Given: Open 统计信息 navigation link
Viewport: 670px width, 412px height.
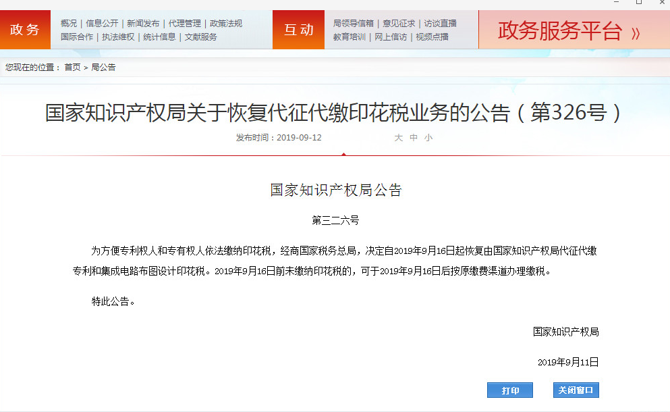Looking at the screenshot, I should 159,37.
